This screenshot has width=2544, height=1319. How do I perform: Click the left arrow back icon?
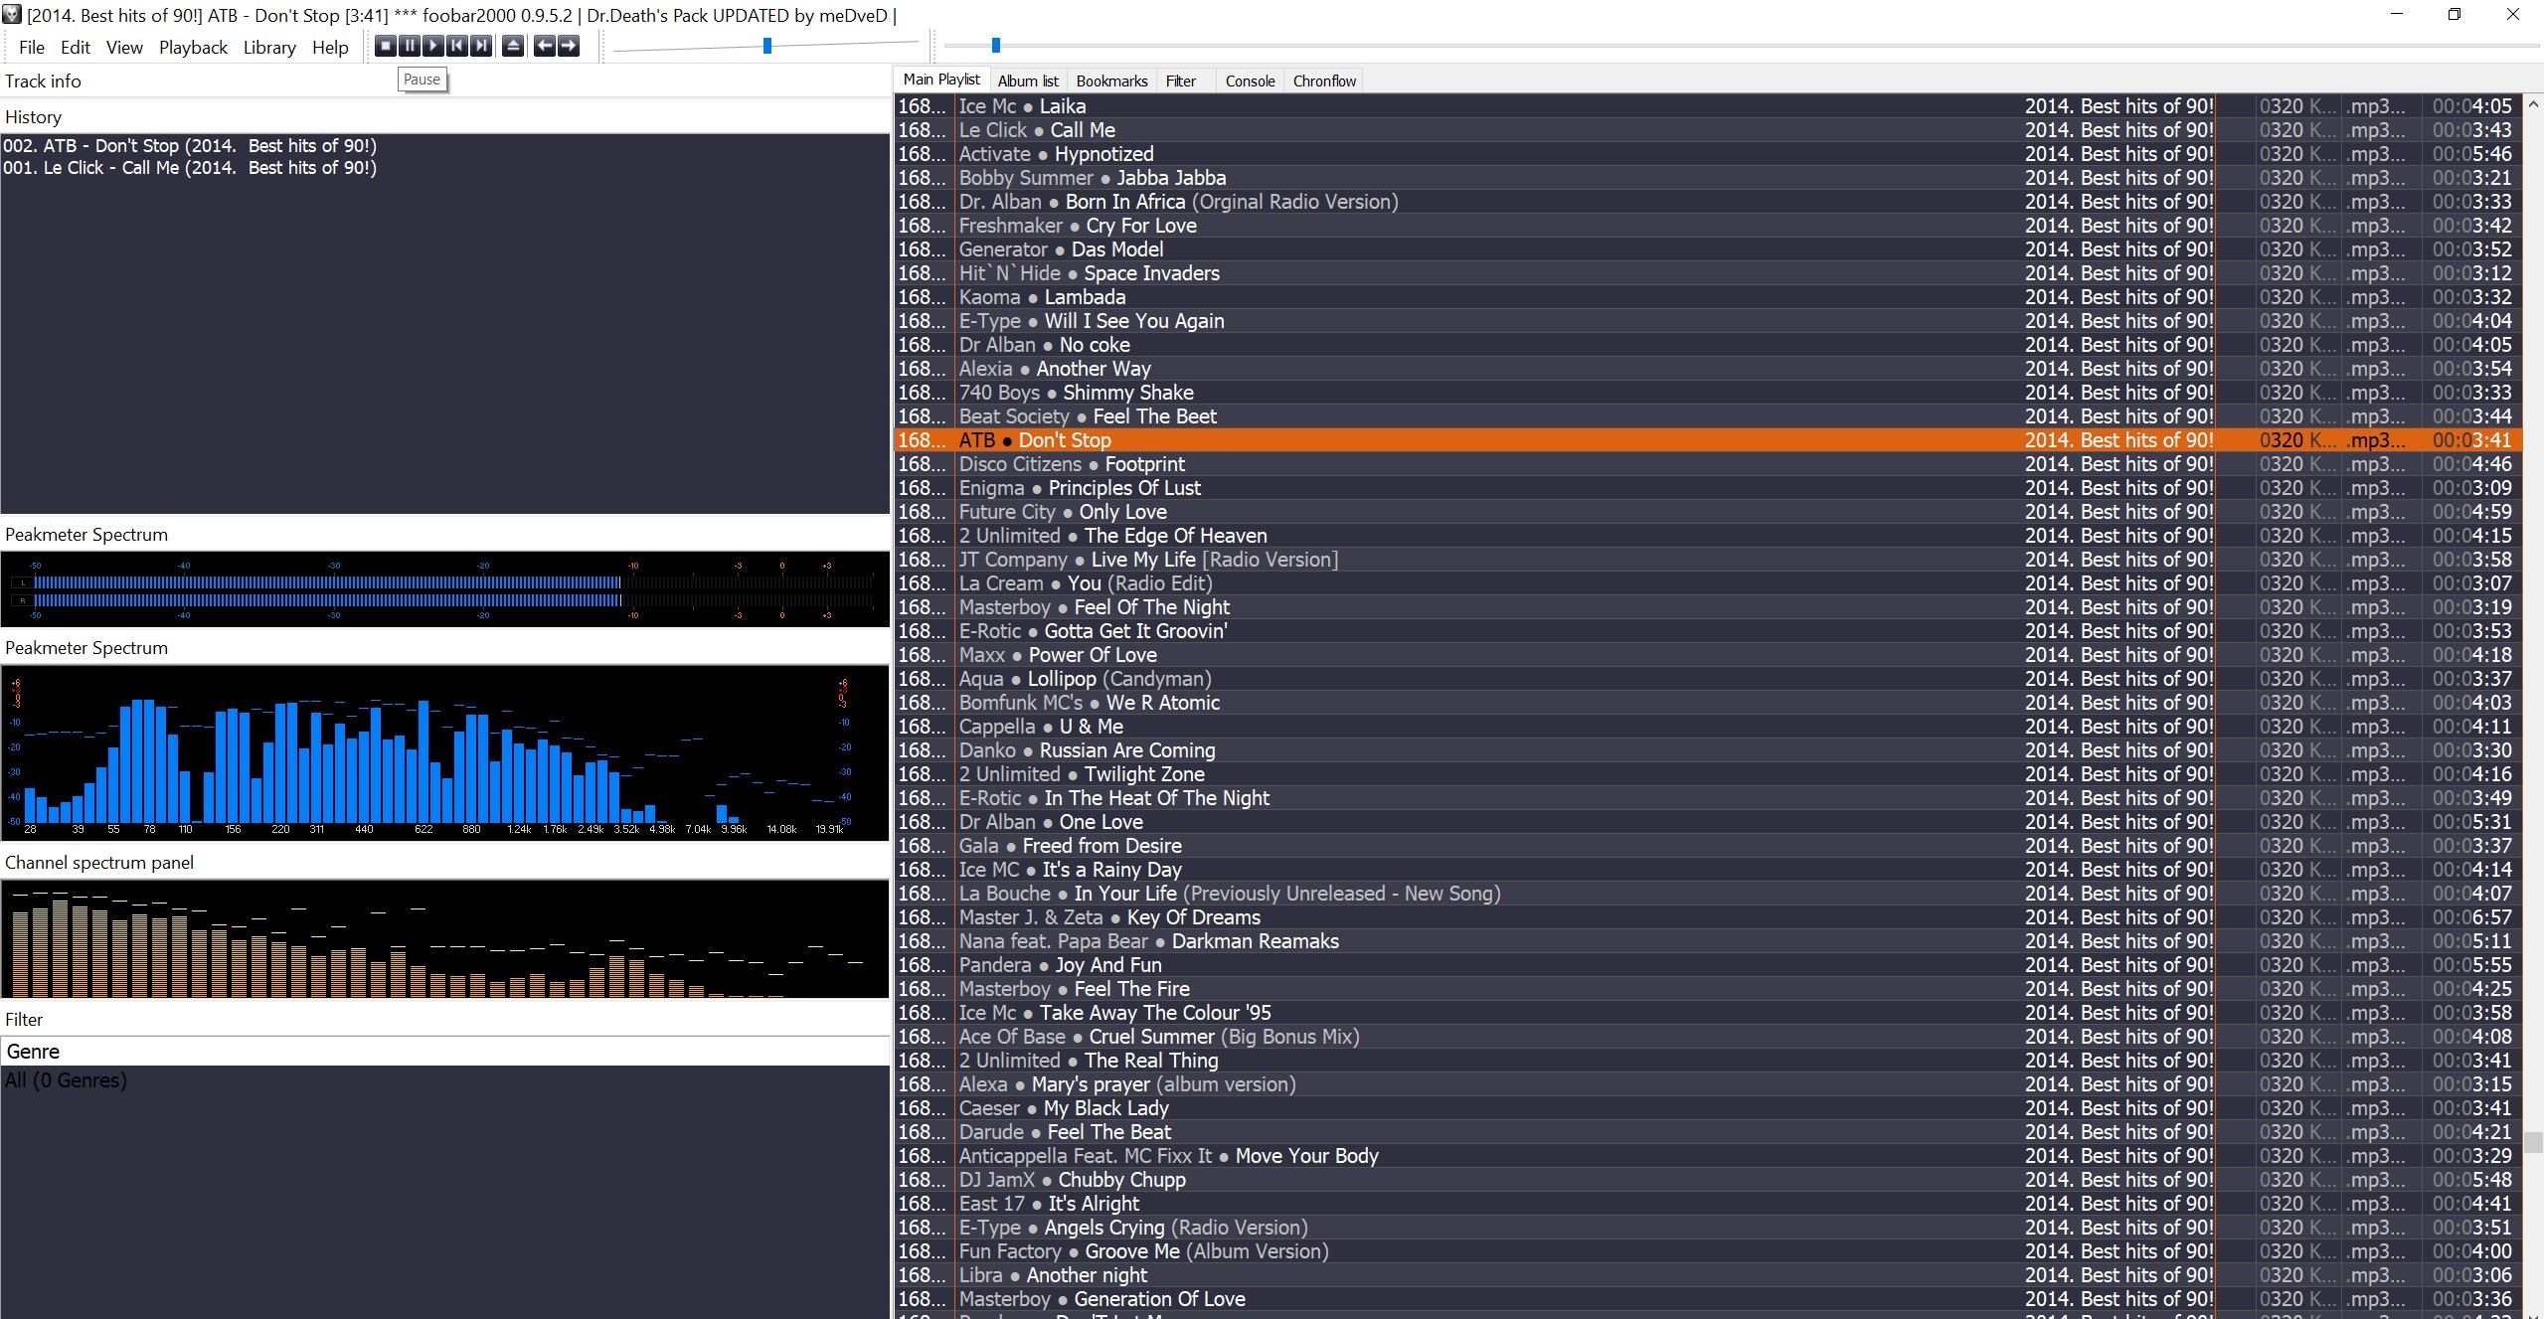coord(544,46)
